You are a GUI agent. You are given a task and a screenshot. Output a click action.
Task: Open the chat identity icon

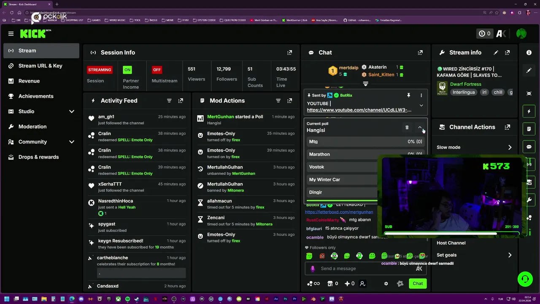(x=362, y=284)
